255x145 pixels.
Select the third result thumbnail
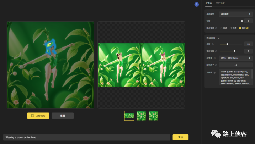153,116
